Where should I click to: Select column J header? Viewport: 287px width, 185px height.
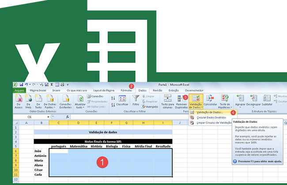(180, 123)
